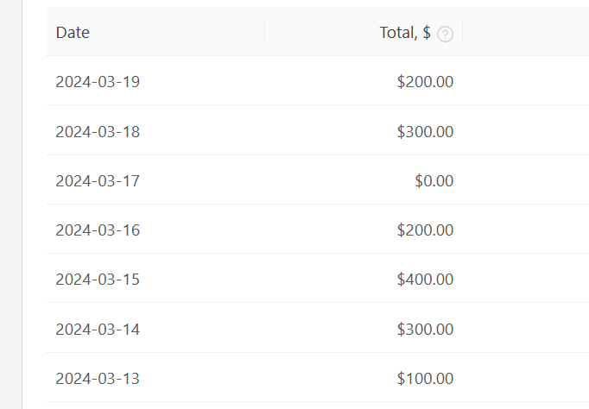Click the help icon beside Total, $
Image resolution: width=589 pixels, height=409 pixels.
pos(445,35)
